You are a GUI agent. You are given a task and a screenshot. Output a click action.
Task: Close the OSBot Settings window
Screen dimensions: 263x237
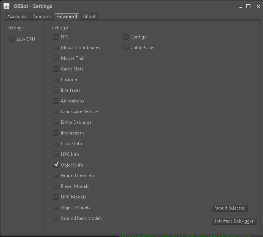258,6
